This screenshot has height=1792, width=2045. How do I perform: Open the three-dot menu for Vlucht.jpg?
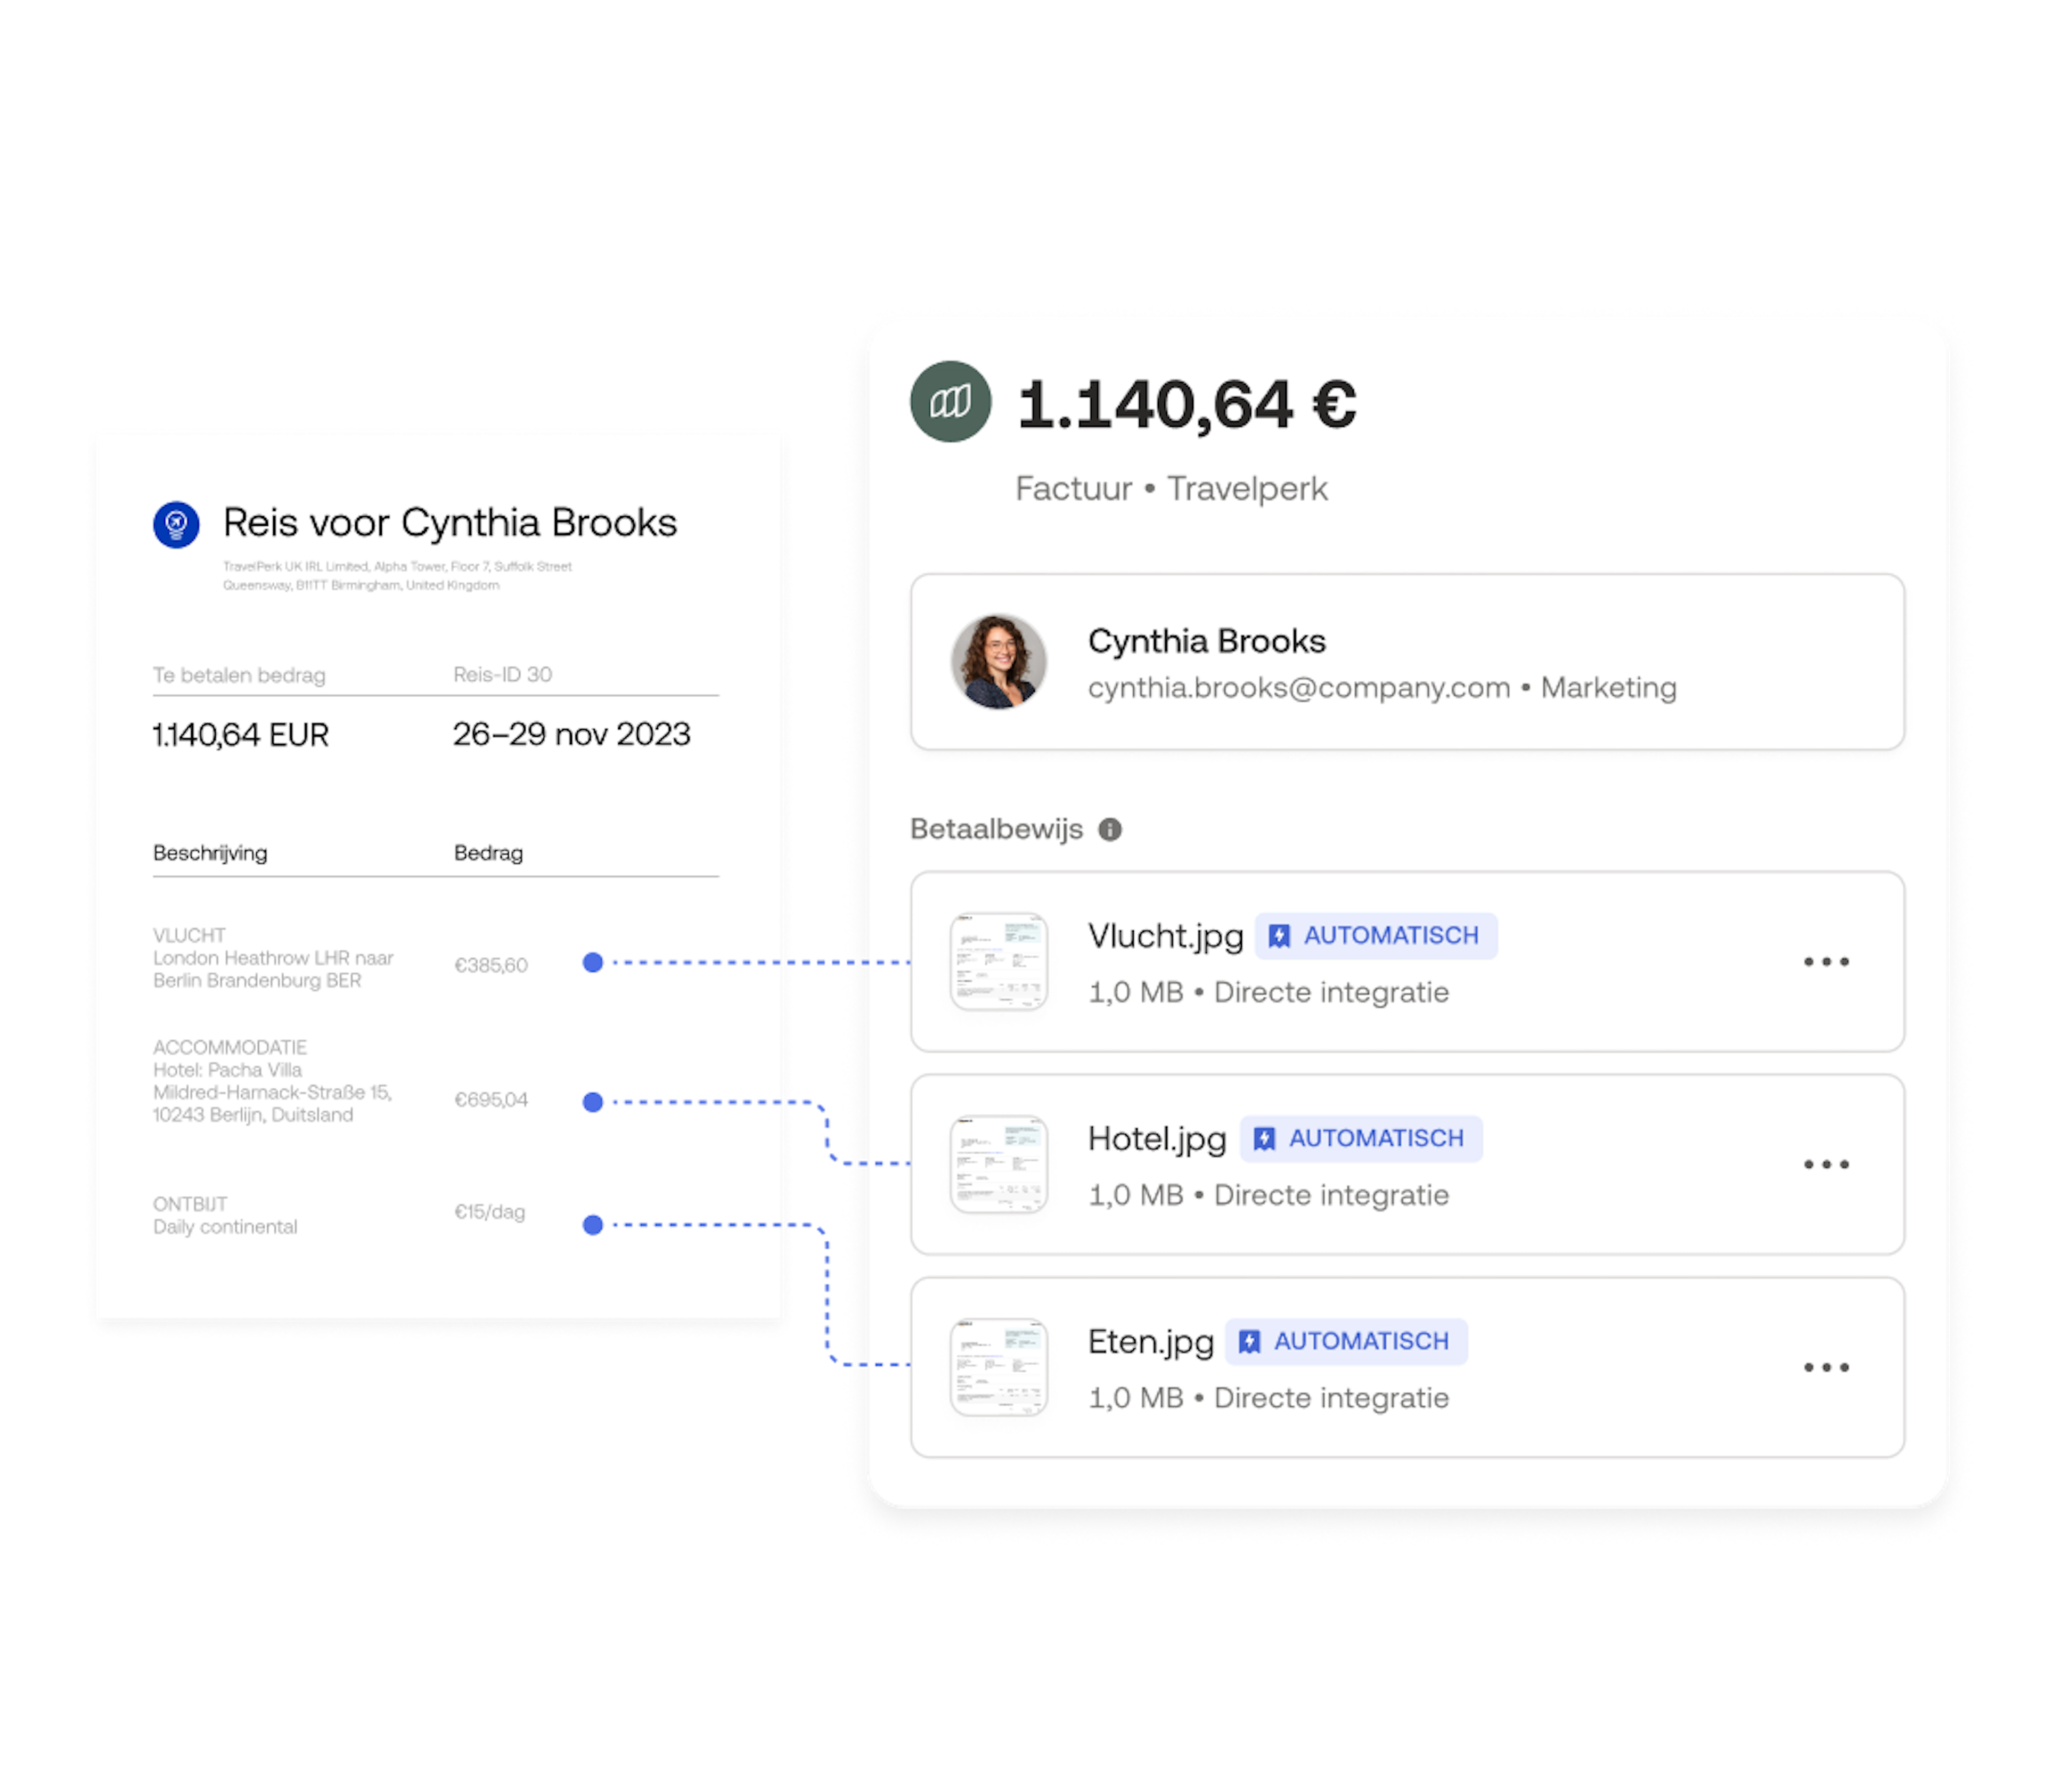point(1825,962)
